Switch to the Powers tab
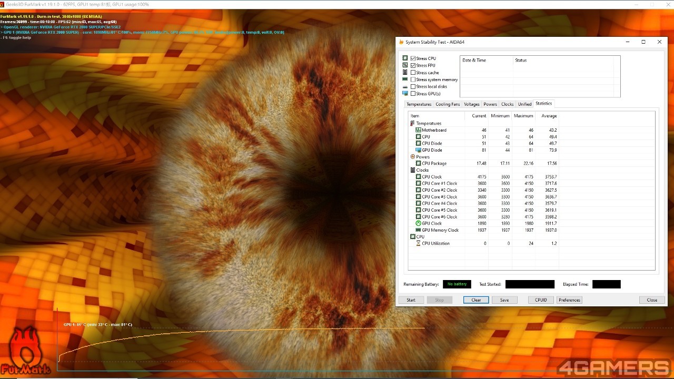Screen dimensions: 674x379 (490, 104)
